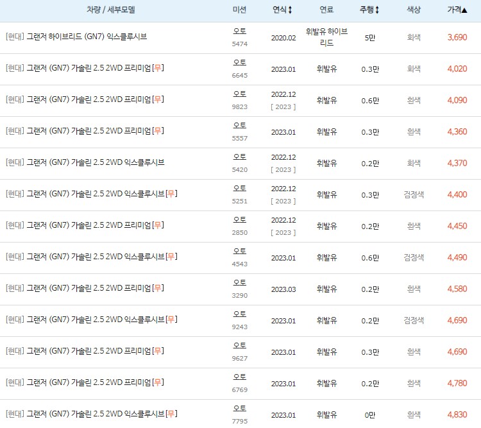The height and width of the screenshot is (428, 481).
Task: Click the [ 2023 ] note in the 4,450 row
Action: click(283, 233)
